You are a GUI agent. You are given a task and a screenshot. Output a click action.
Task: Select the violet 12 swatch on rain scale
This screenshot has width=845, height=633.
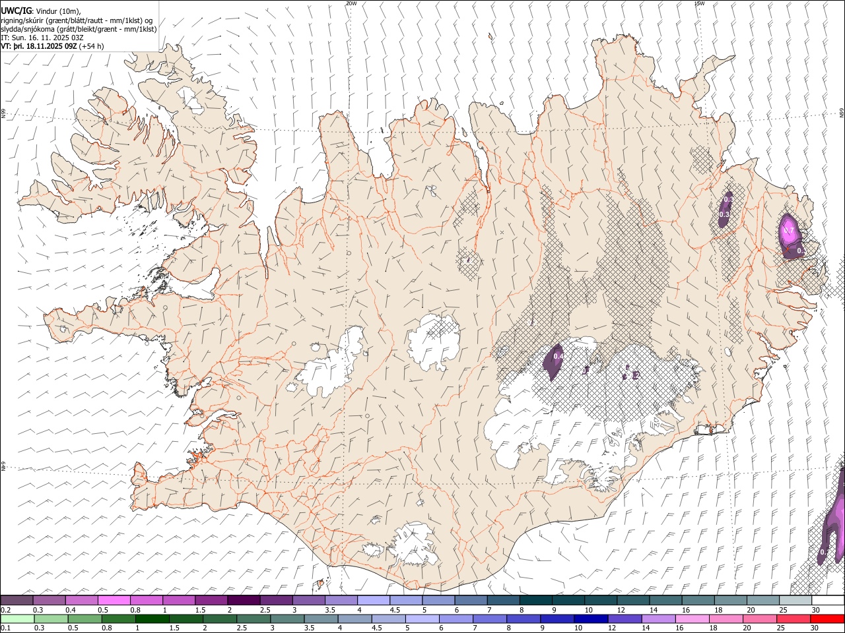coord(625,619)
